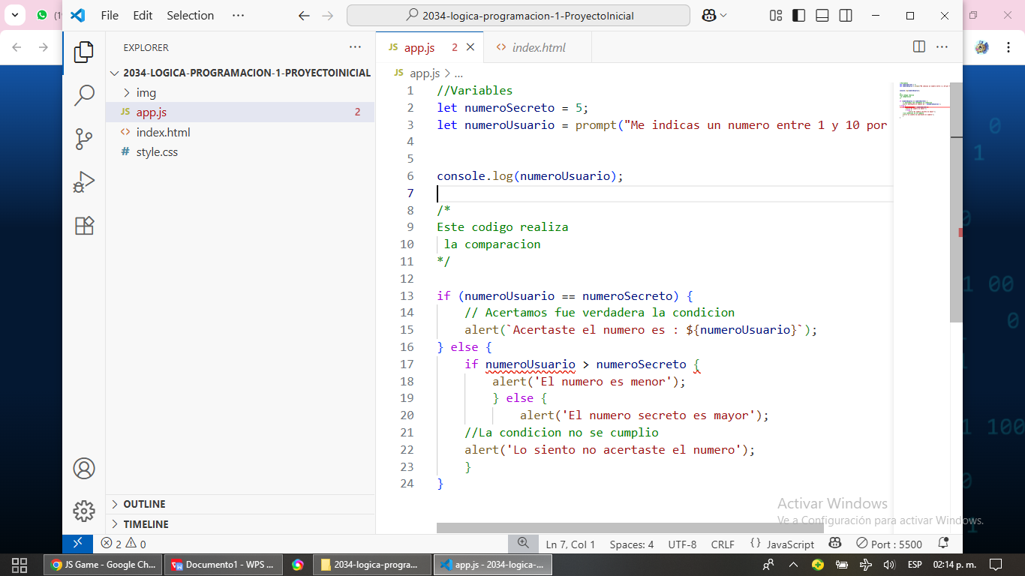Change the UTF-8 encoding
Image resolution: width=1025 pixels, height=576 pixels.
tap(682, 544)
